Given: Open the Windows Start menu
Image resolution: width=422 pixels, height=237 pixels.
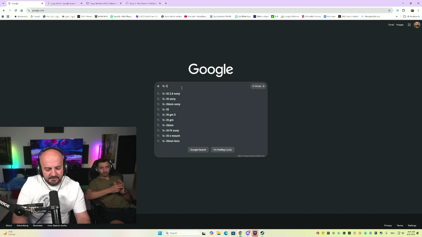Looking at the screenshot, I should (x=160, y=233).
